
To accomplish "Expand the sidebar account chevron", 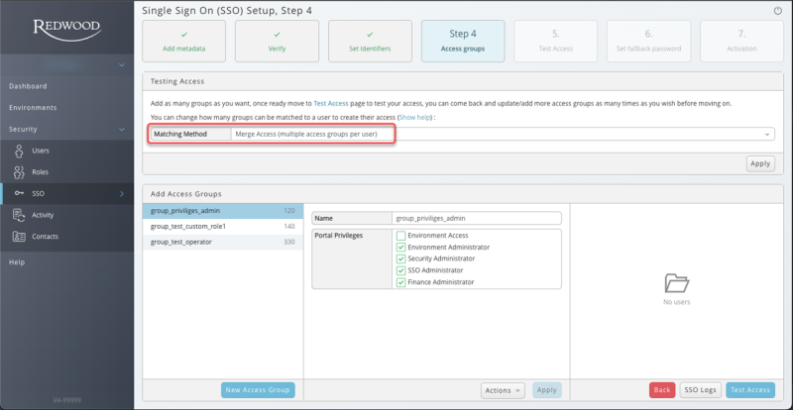I will click(x=121, y=65).
